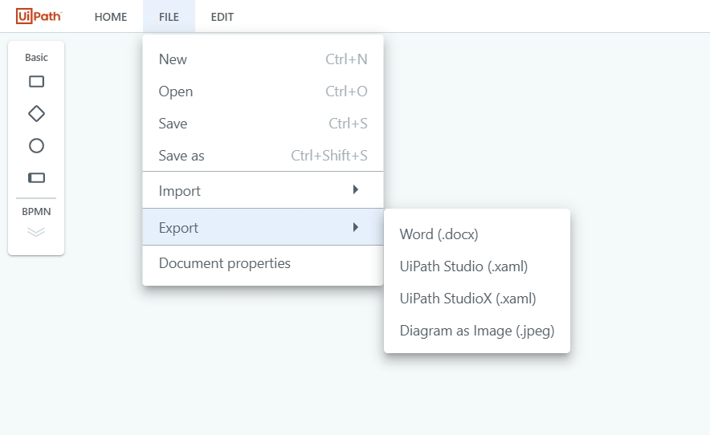Image resolution: width=710 pixels, height=435 pixels.
Task: Open the EDIT tab
Action: click(x=222, y=17)
